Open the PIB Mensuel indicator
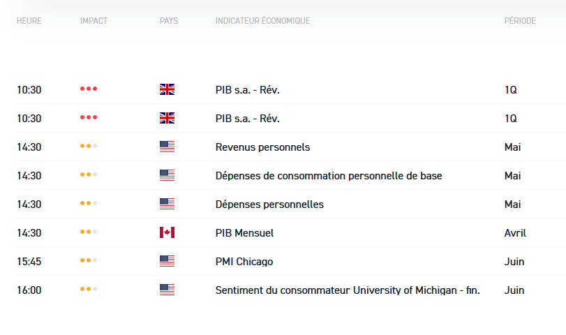The width and height of the screenshot is (566, 335). (x=244, y=233)
